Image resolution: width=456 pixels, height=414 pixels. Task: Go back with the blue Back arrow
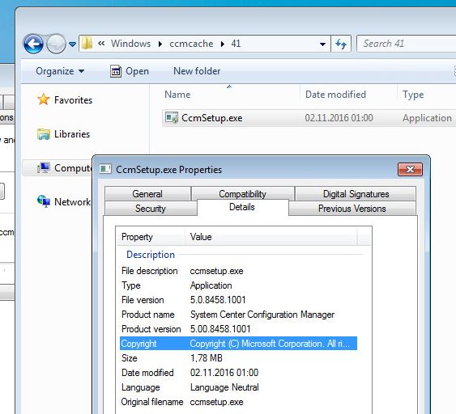(33, 44)
